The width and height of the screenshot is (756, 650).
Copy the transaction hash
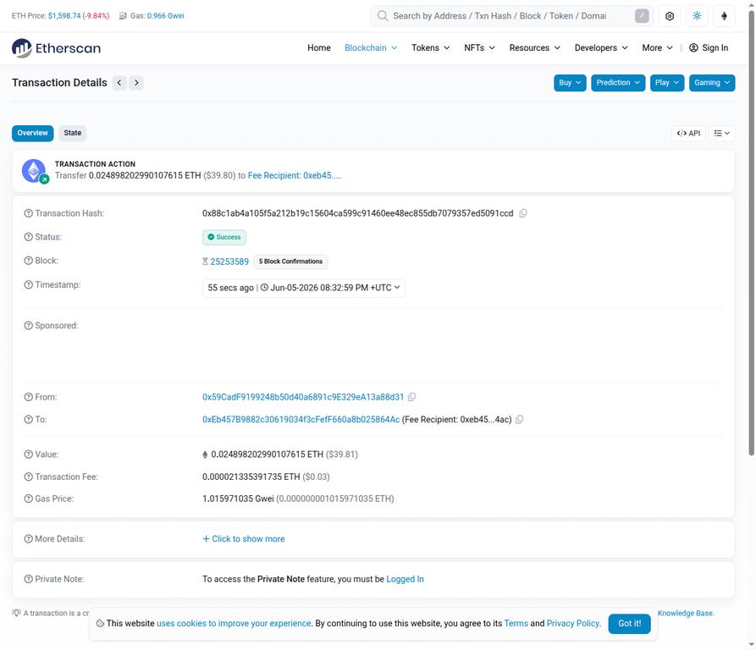click(x=523, y=213)
